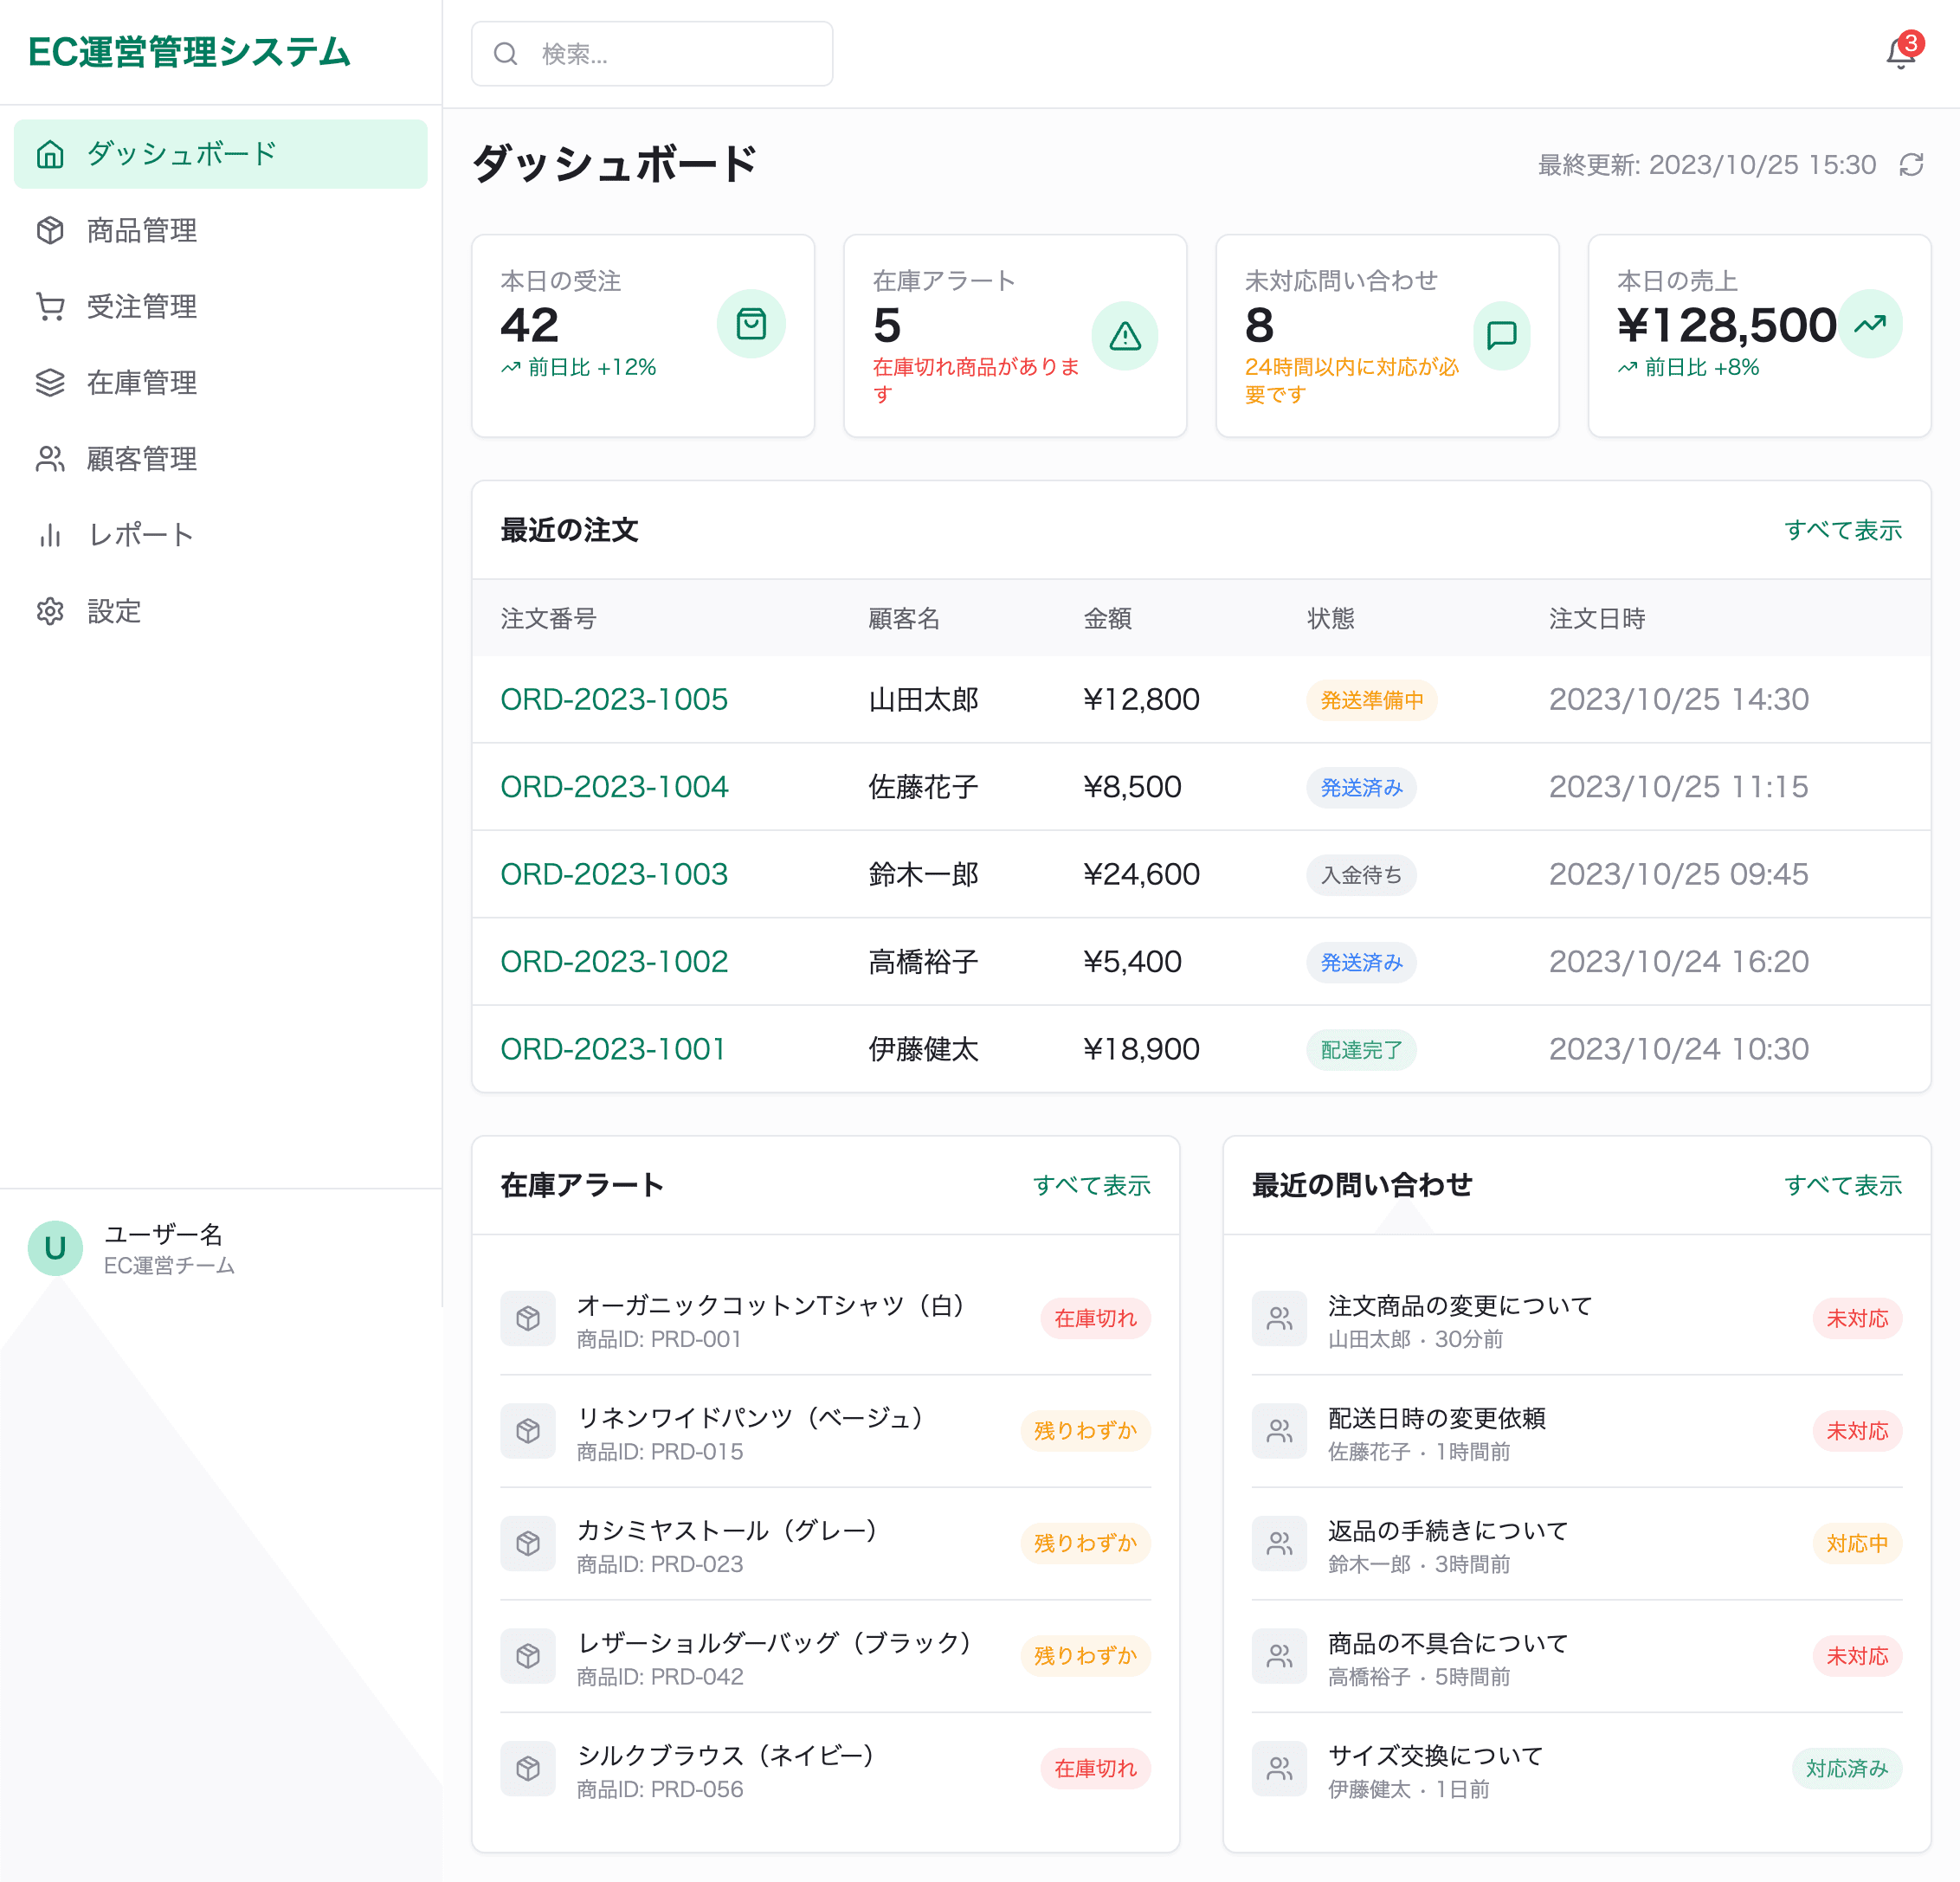Click the ユーザー名 profile text

pyautogui.click(x=164, y=1234)
